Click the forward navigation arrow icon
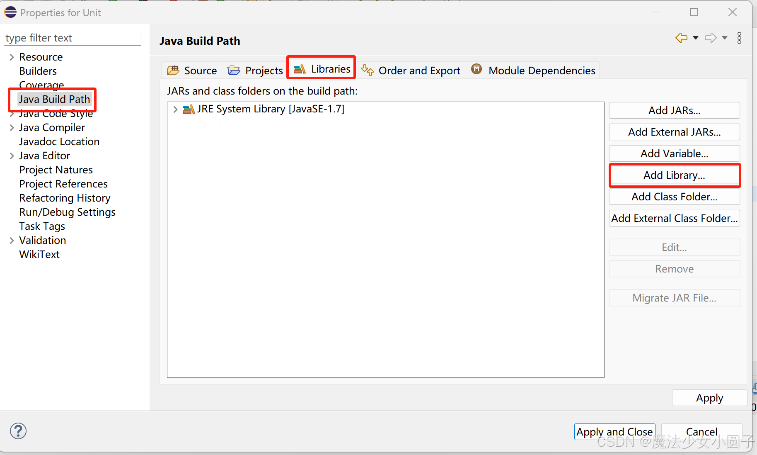 pos(710,38)
